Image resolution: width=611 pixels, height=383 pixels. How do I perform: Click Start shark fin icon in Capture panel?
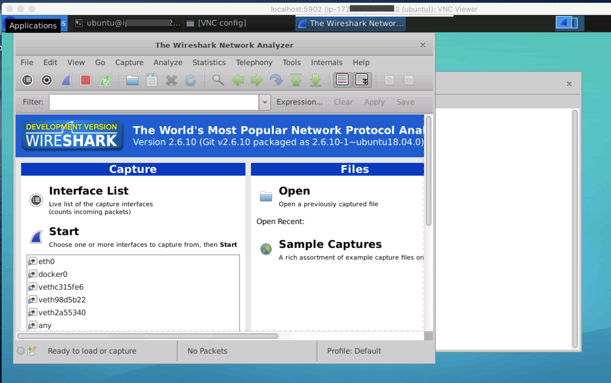[x=36, y=237]
